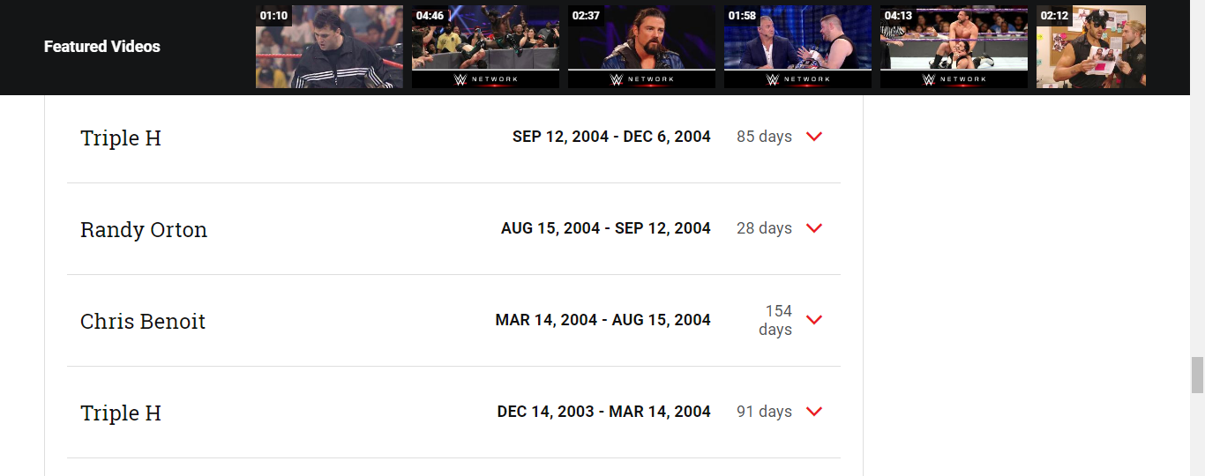Click the WWE Network logo under 02:37 video
1205x476 pixels.
point(641,79)
